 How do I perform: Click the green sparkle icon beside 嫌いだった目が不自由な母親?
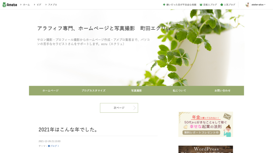[x=164, y=5]
